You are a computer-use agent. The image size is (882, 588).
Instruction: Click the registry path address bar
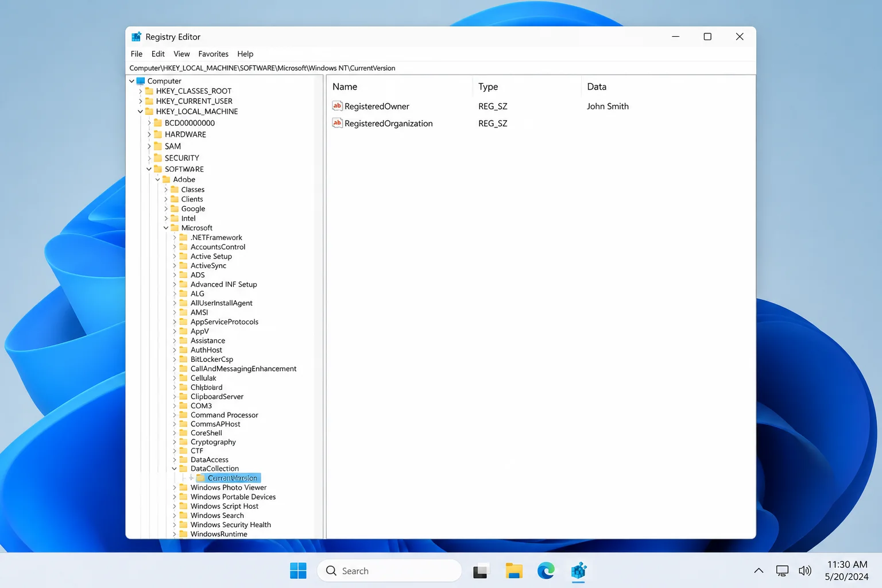[x=440, y=68]
